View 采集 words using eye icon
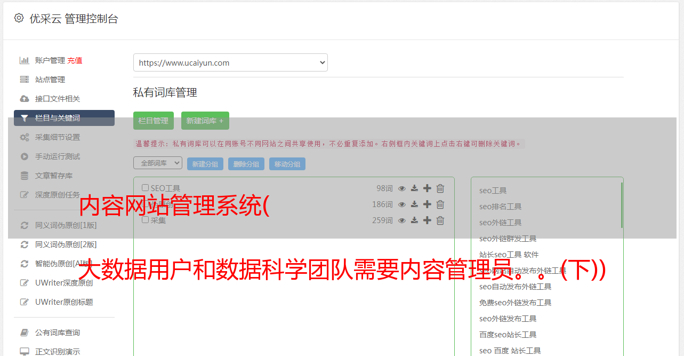684x356 pixels. (402, 220)
